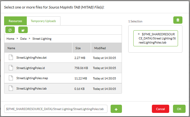Screen dimensions: 190x117
Task: Confirm the file selection with OK
Action: click(179, 109)
